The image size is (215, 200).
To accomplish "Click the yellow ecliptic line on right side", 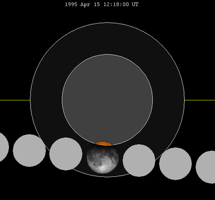I will [x=200, y=100].
